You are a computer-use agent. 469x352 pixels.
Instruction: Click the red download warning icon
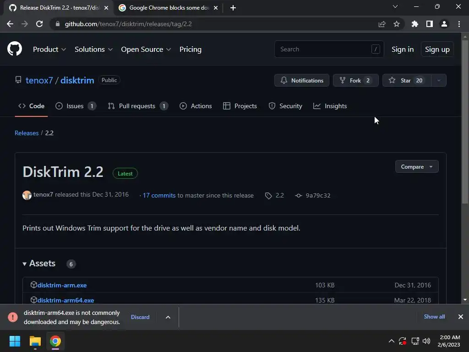click(x=13, y=317)
